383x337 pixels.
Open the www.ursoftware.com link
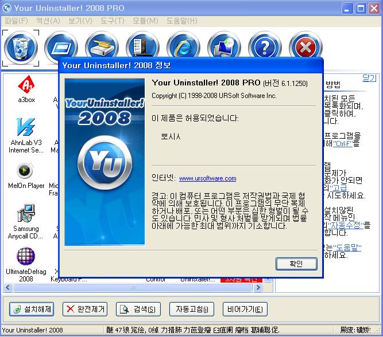click(x=208, y=178)
